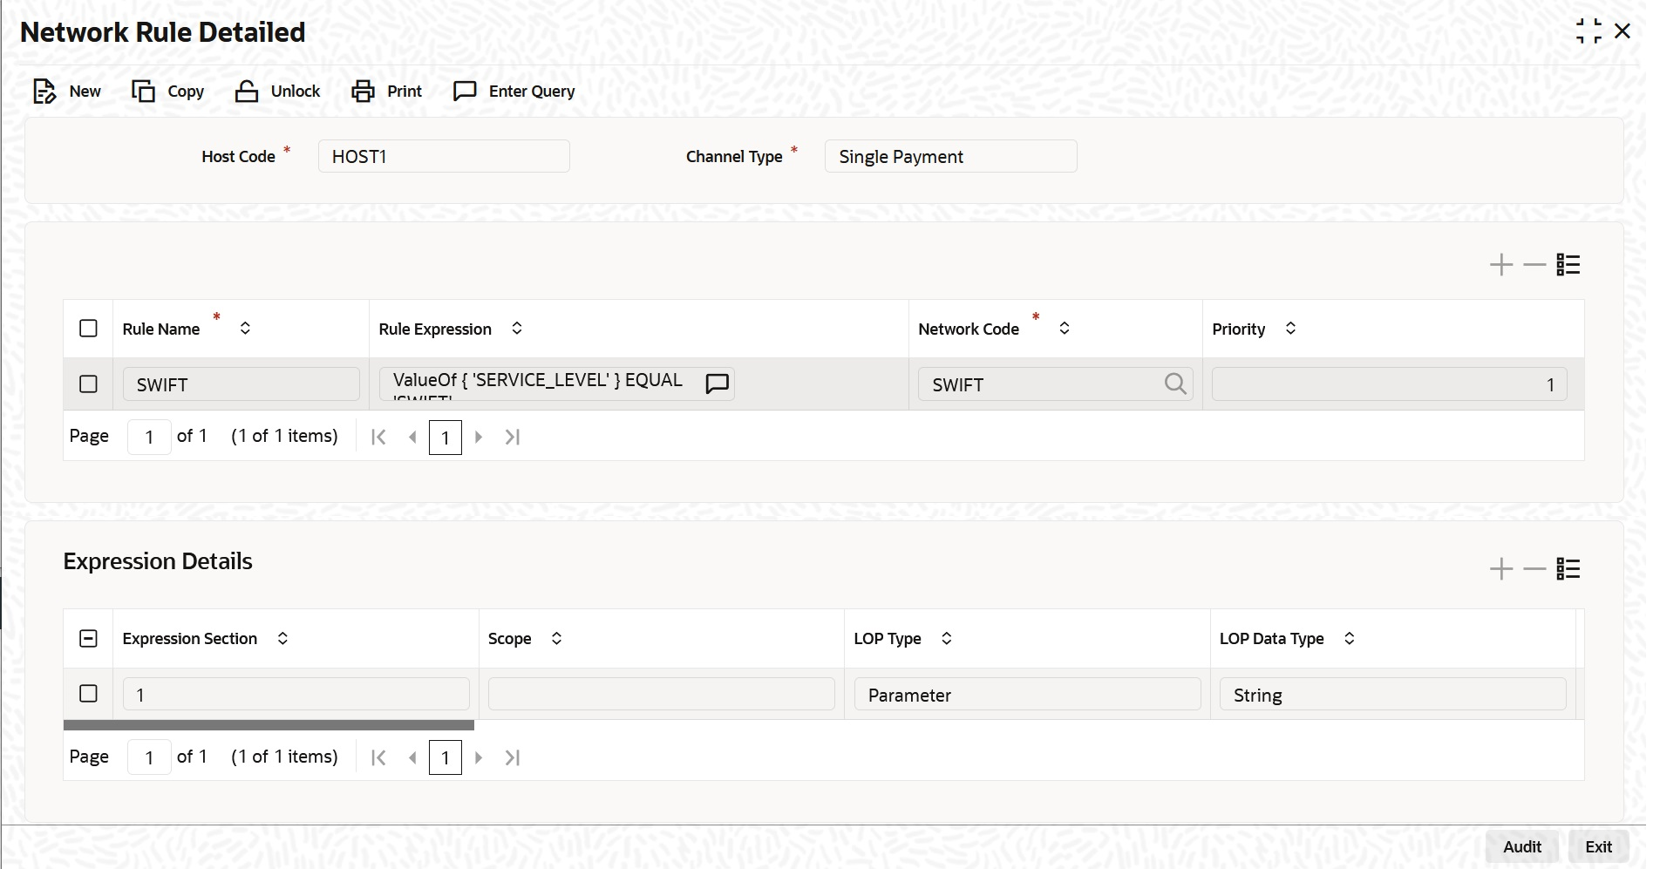
Task: Open the Network Code search lookup
Action: pyautogui.click(x=1175, y=384)
